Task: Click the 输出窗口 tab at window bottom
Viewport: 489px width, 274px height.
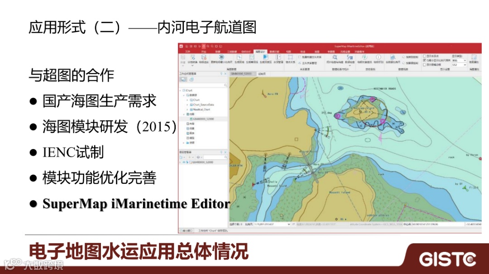Action: click(x=187, y=231)
